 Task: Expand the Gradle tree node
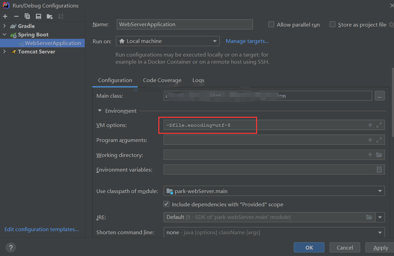(4, 26)
